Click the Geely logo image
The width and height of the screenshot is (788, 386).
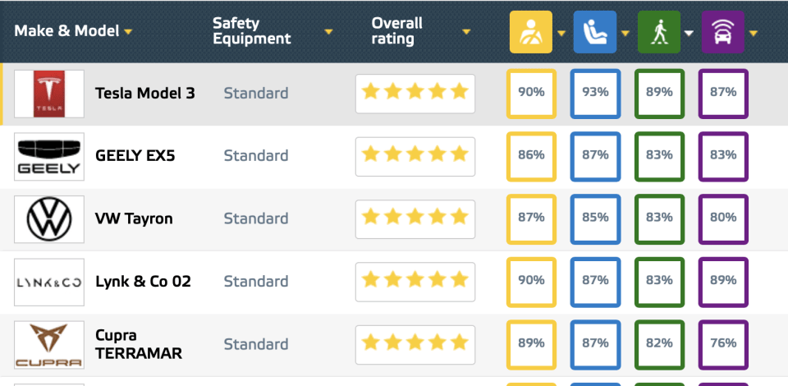pyautogui.click(x=49, y=156)
